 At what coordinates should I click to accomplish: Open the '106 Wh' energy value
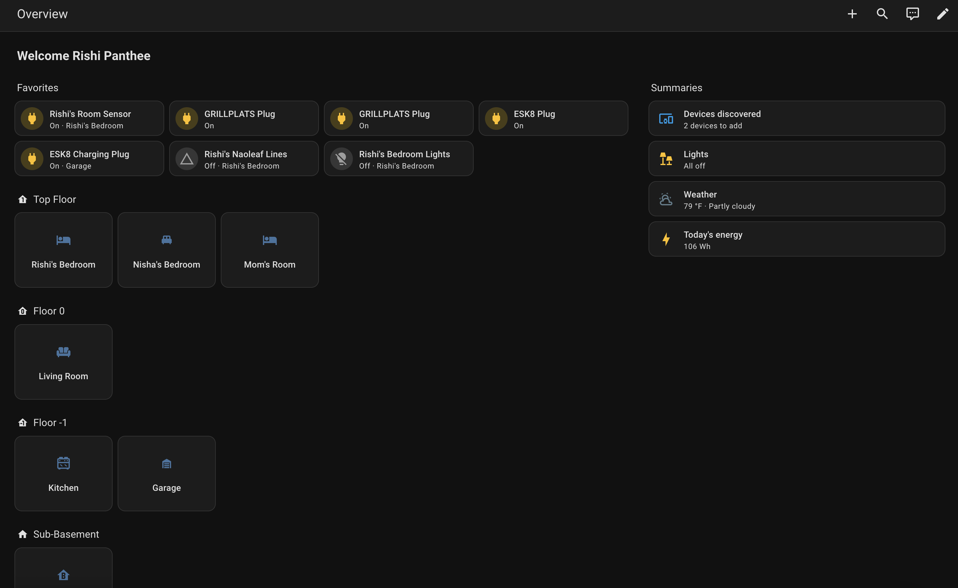[697, 247]
